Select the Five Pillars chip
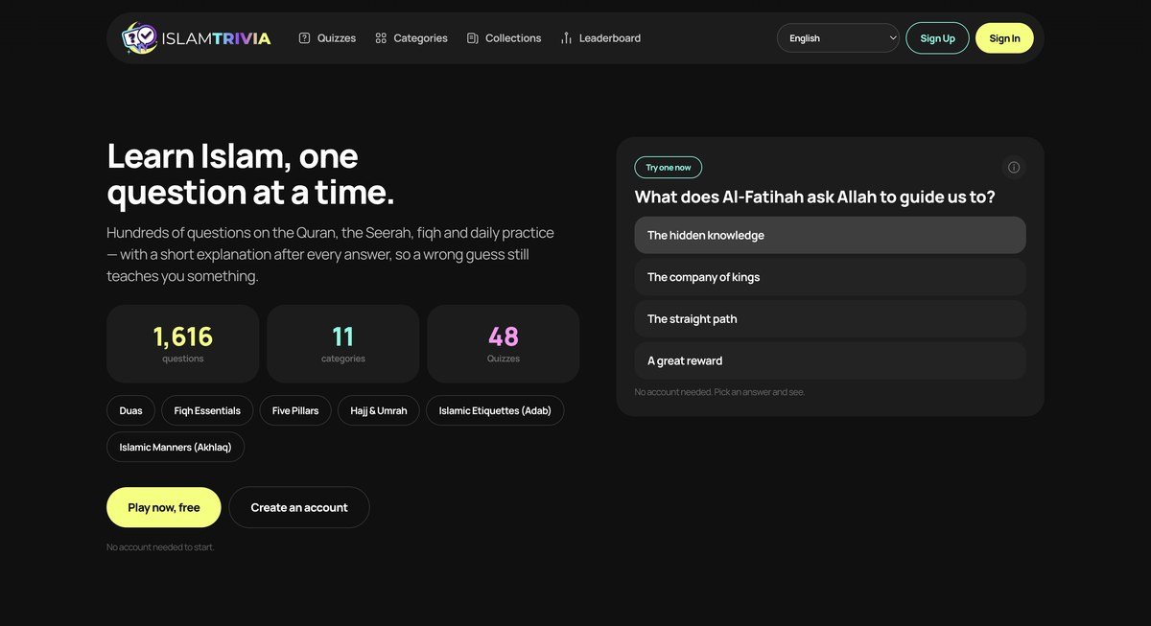This screenshot has height=626, width=1151. coord(295,410)
